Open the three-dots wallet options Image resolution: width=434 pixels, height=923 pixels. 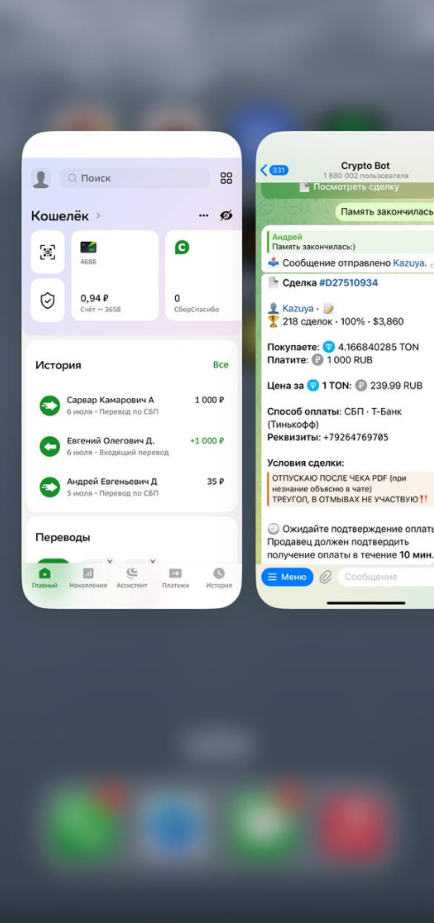pyautogui.click(x=203, y=215)
